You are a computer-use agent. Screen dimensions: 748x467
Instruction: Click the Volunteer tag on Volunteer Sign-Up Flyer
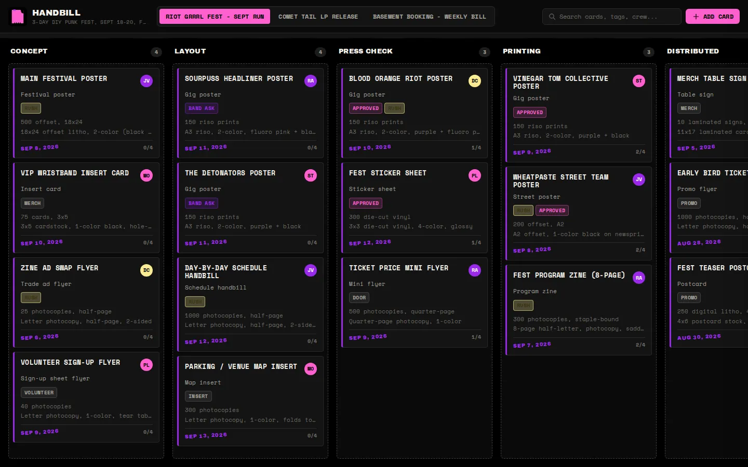click(x=39, y=393)
